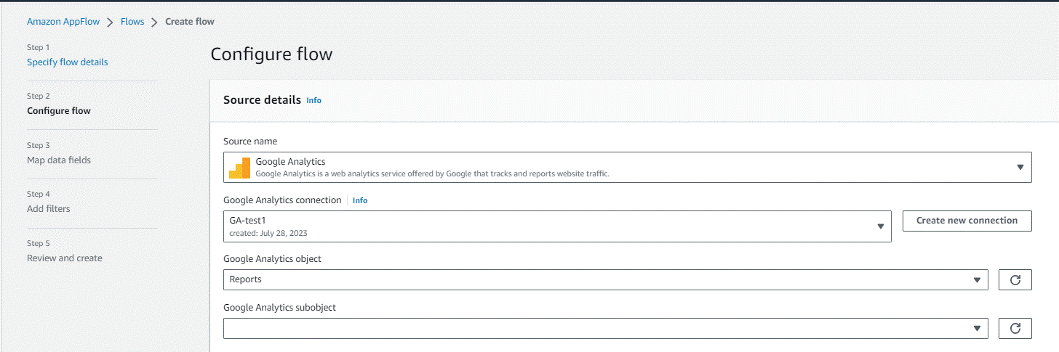
Task: Click the Step 2 label in sidebar
Action: pyautogui.click(x=39, y=96)
